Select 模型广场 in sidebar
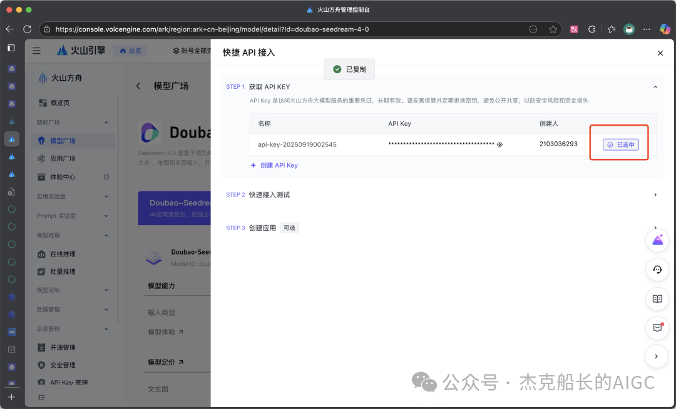This screenshot has height=409, width=676. 73,141
